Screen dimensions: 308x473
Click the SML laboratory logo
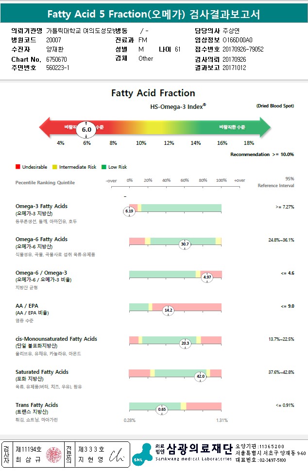click(x=142, y=455)
